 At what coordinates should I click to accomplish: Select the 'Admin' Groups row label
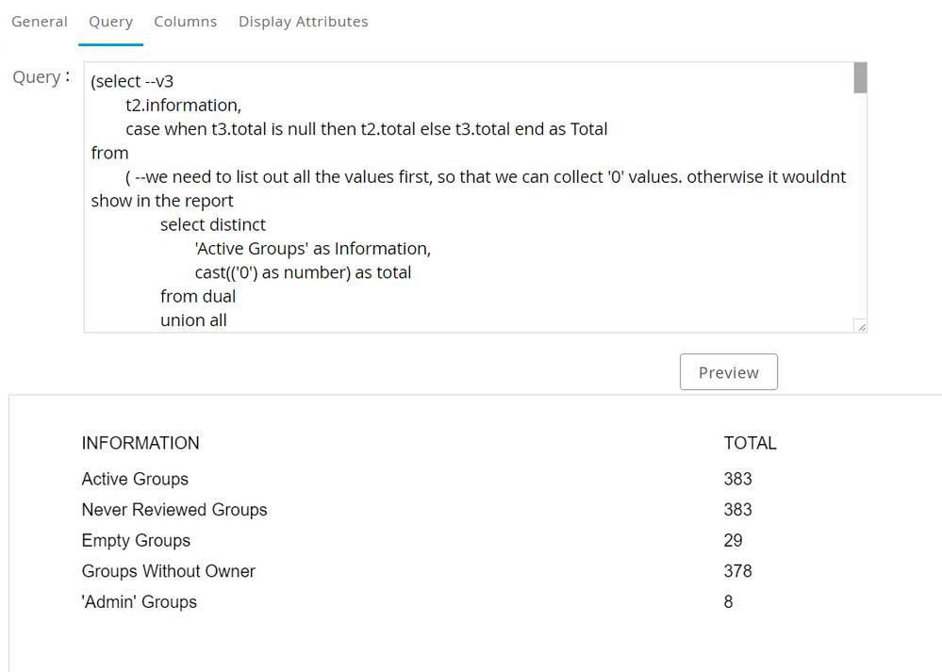(139, 601)
